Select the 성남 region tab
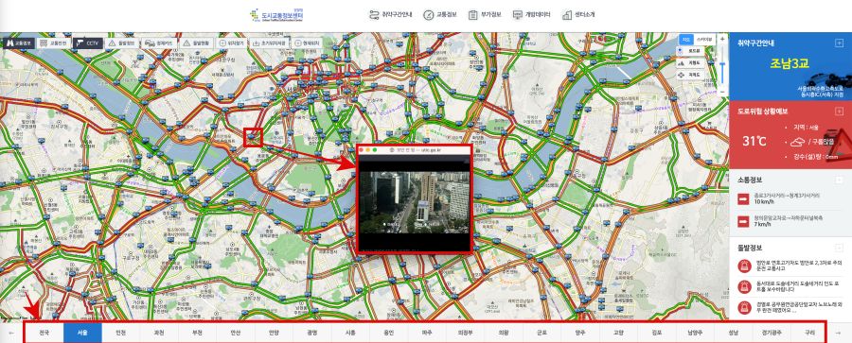Viewport: 852px width, 343px height. (734, 333)
